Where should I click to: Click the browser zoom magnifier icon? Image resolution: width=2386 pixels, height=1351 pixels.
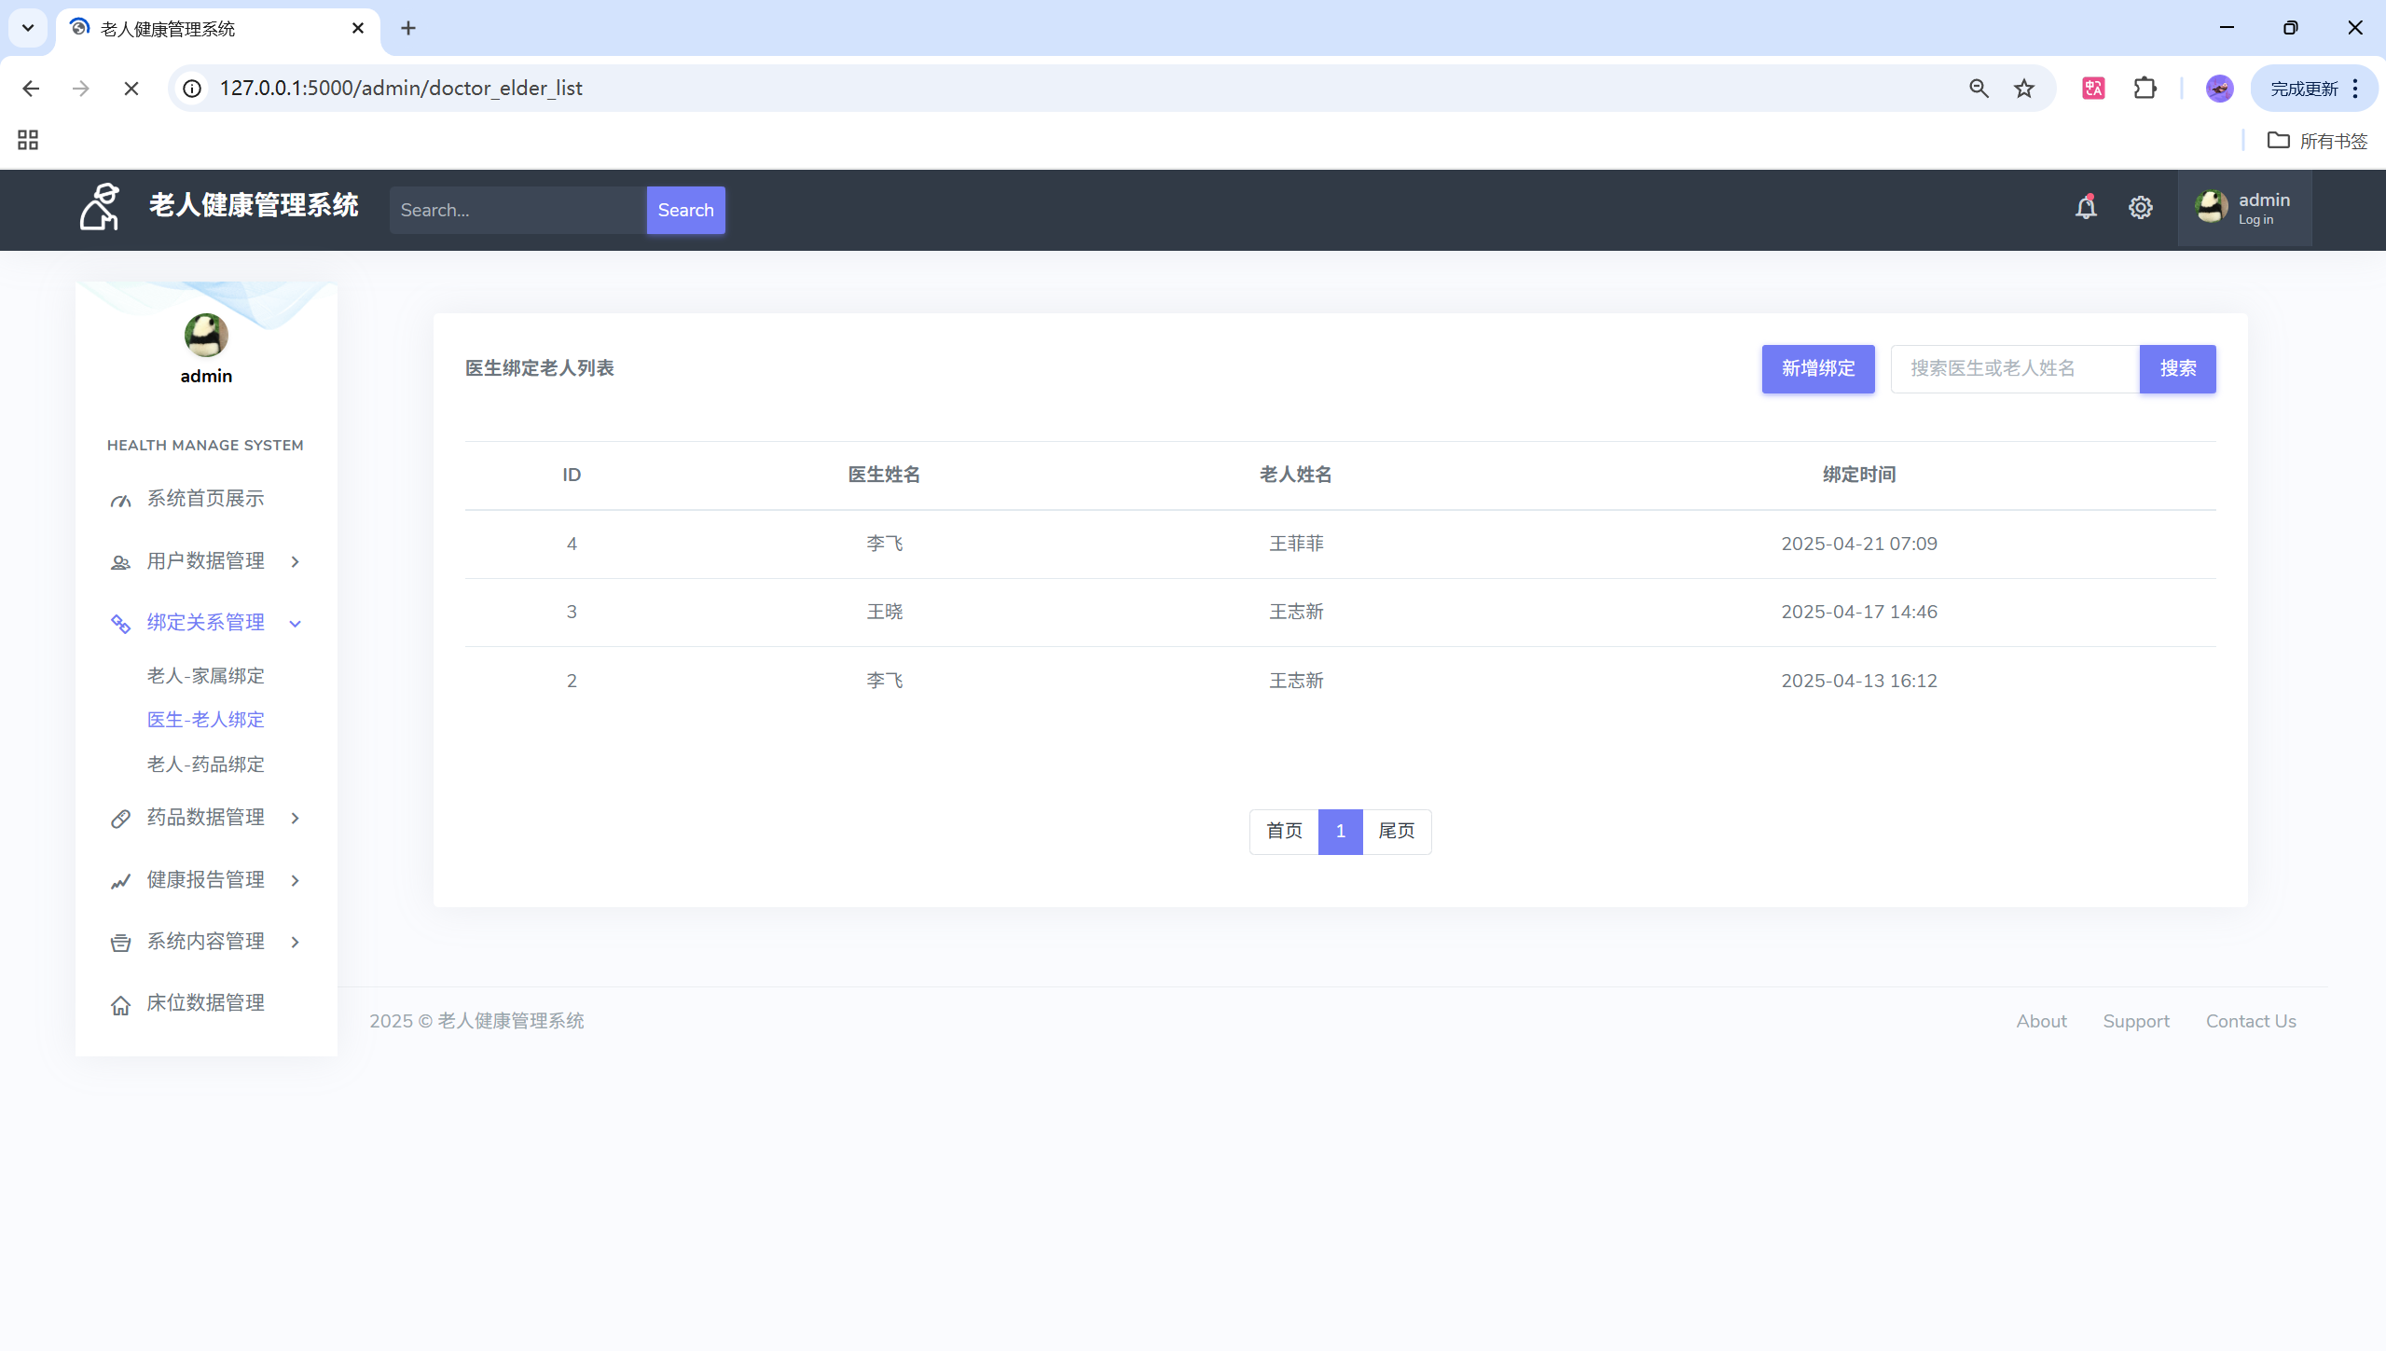1979,88
